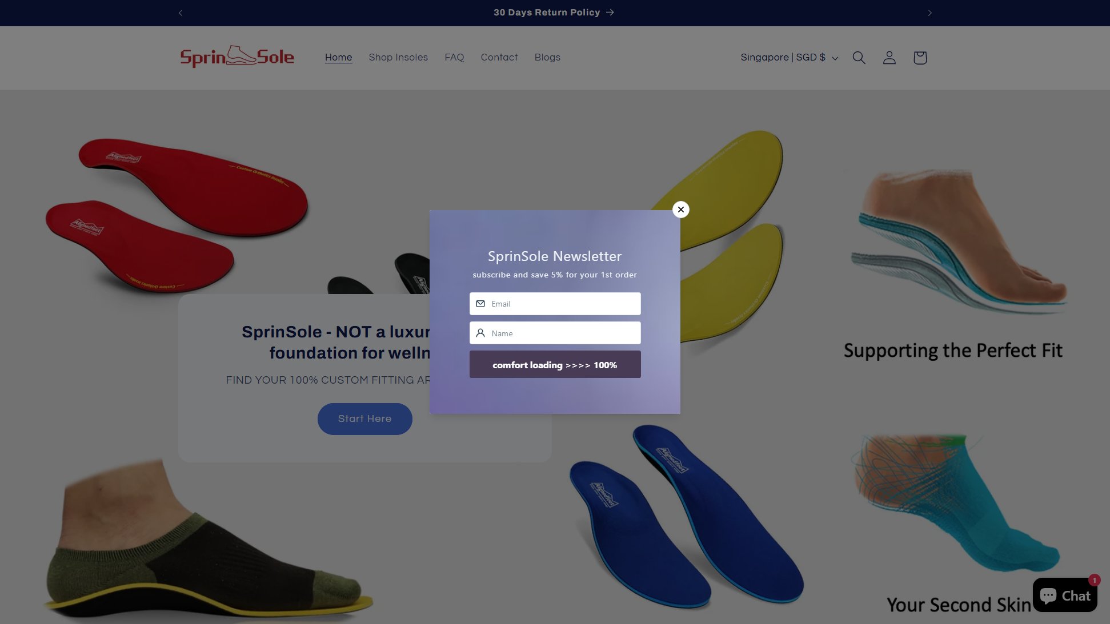Click the SprinSole logo
This screenshot has width=1110, height=624.
237,57
